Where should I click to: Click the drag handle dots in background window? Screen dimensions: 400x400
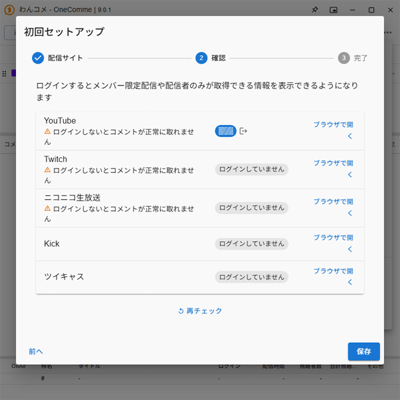tap(5, 74)
